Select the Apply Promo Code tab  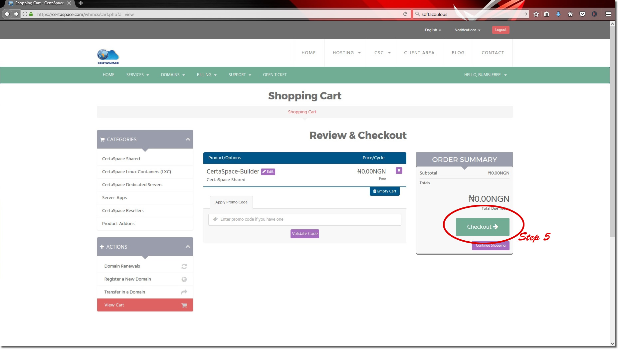click(x=231, y=202)
